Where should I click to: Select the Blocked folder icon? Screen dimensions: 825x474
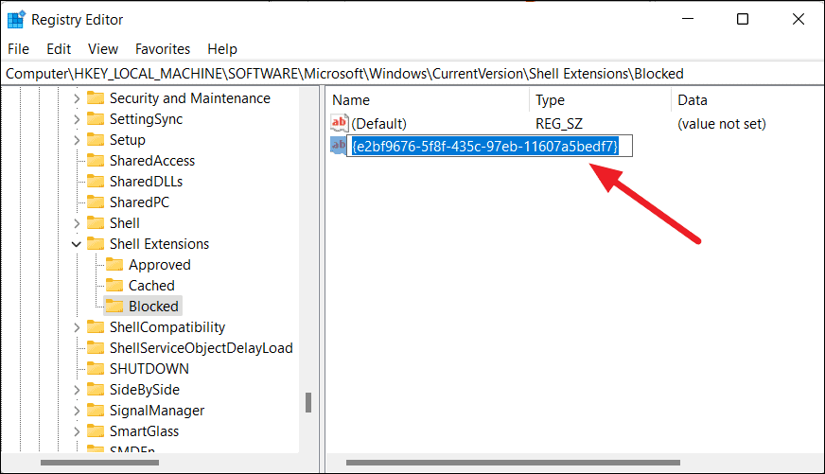pyautogui.click(x=114, y=307)
